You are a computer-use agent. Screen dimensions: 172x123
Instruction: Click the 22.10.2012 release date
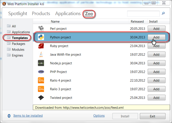[x=137, y=80]
